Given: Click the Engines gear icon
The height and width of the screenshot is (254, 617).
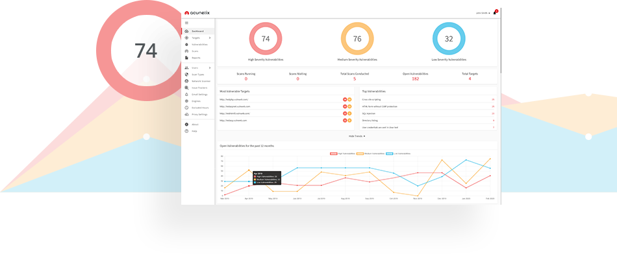Looking at the screenshot, I should pos(186,101).
